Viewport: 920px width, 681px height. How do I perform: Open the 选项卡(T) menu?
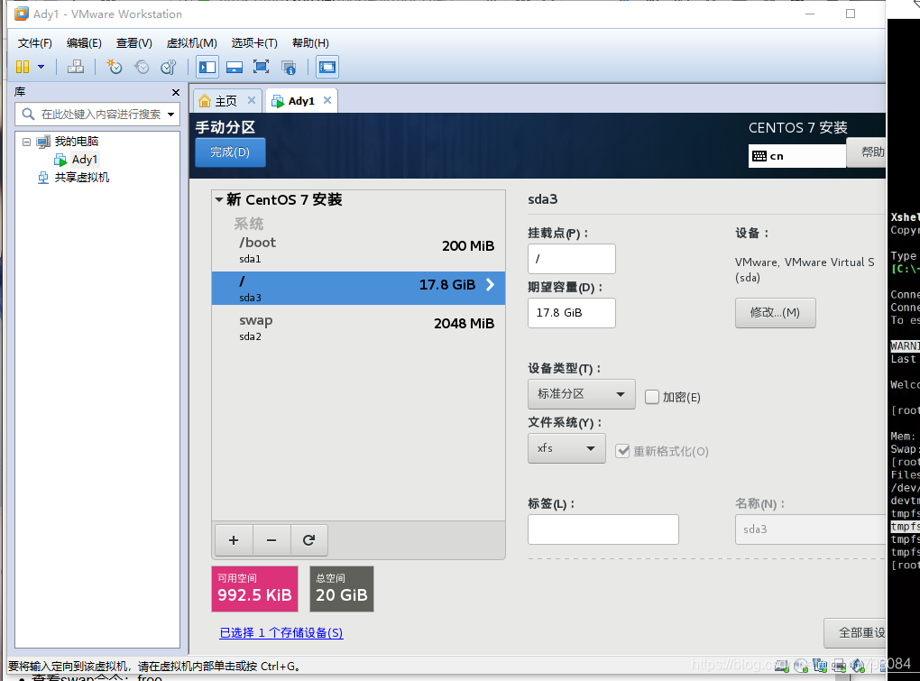coord(254,42)
